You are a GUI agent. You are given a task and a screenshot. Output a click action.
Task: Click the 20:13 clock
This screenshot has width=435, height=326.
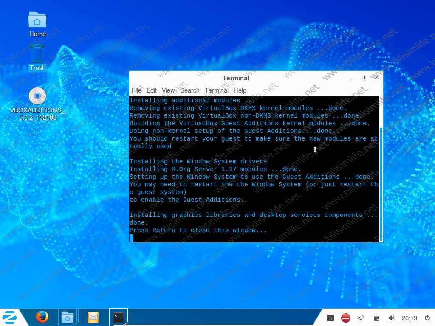pyautogui.click(x=409, y=318)
